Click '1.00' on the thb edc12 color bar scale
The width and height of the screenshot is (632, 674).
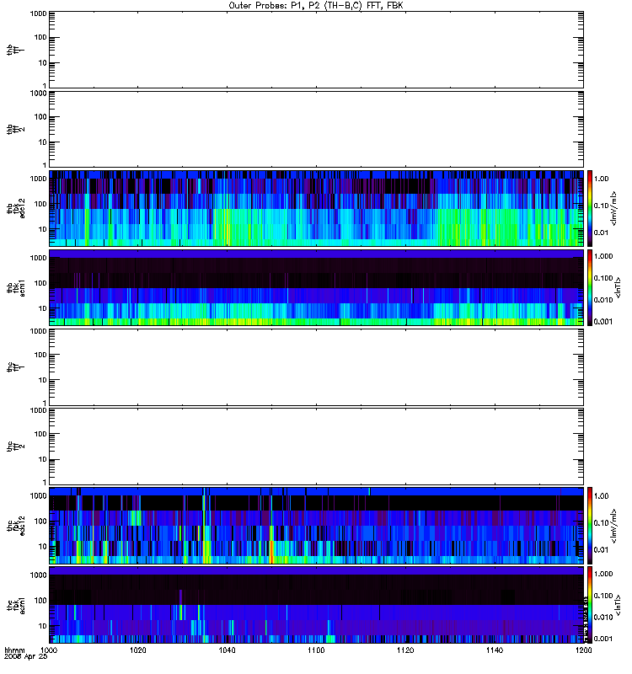601,179
